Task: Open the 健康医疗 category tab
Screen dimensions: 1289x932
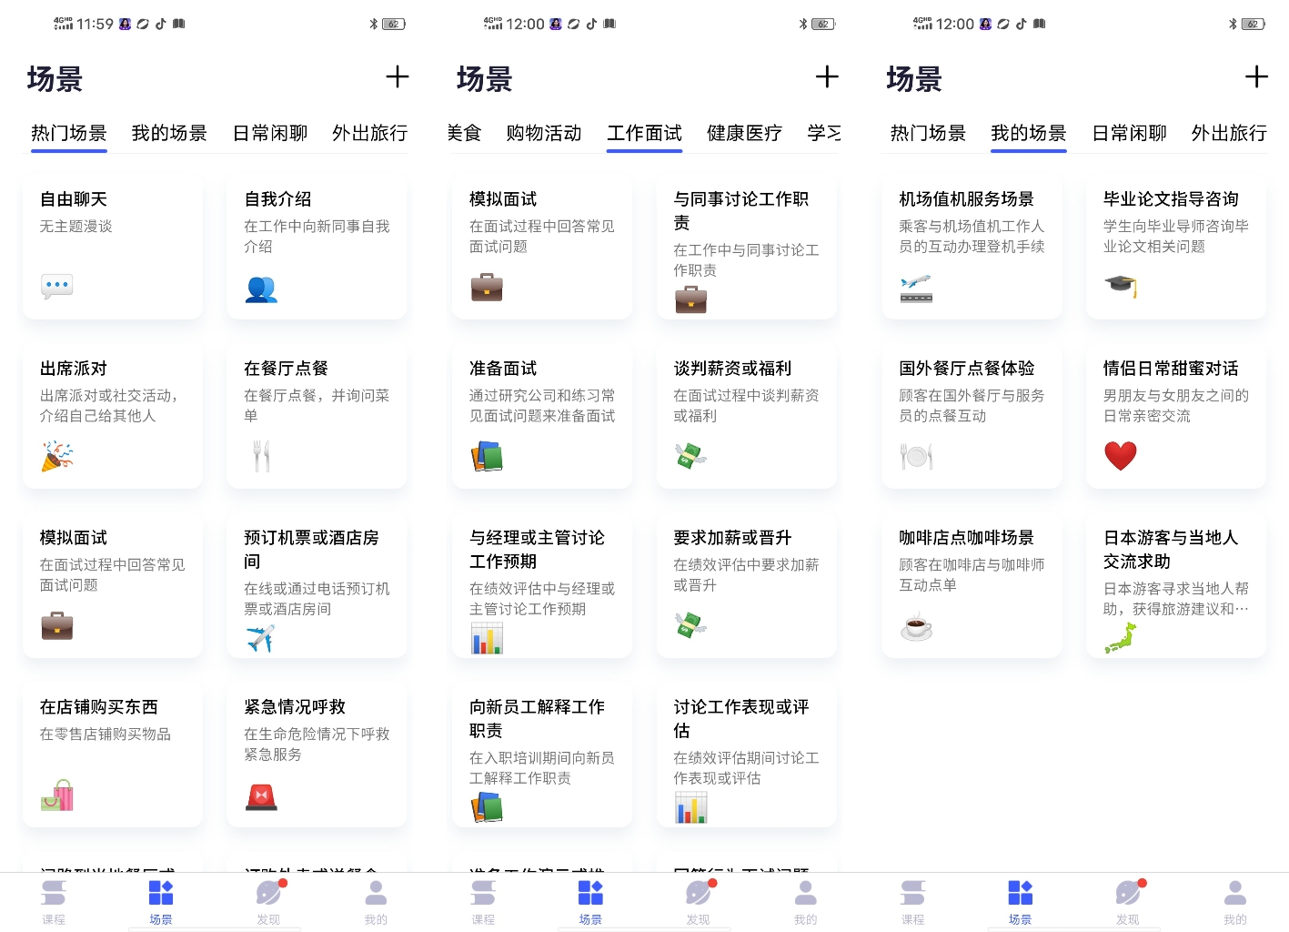Action: click(743, 133)
